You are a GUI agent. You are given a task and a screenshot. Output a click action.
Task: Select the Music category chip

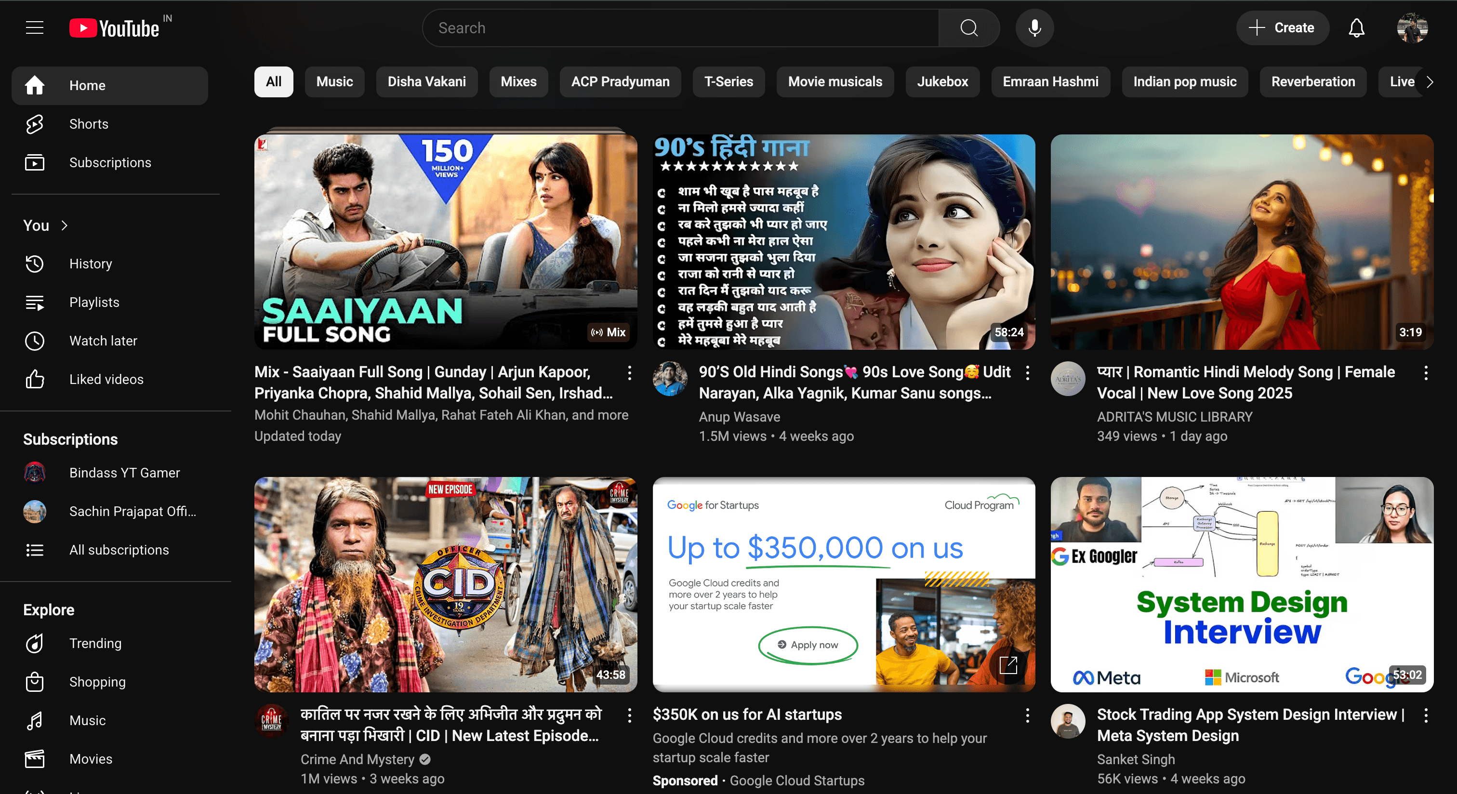[334, 81]
